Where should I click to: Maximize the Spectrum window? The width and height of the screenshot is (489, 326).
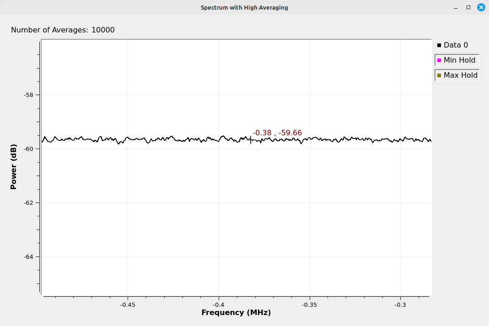point(468,7)
